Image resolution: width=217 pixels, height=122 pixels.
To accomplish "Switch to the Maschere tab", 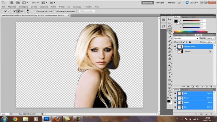I will point(190,35).
